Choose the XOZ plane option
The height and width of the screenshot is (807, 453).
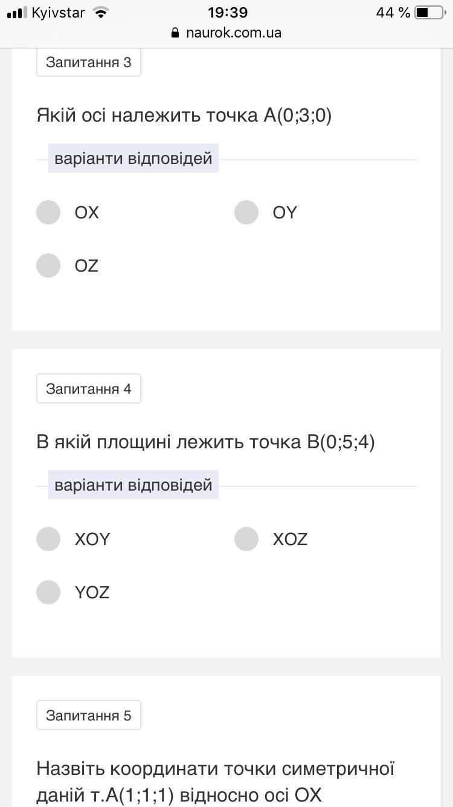coord(246,539)
